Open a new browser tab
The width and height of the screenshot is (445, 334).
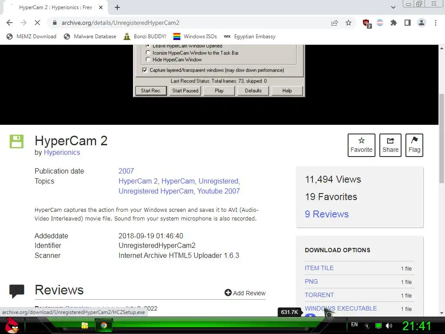click(117, 7)
